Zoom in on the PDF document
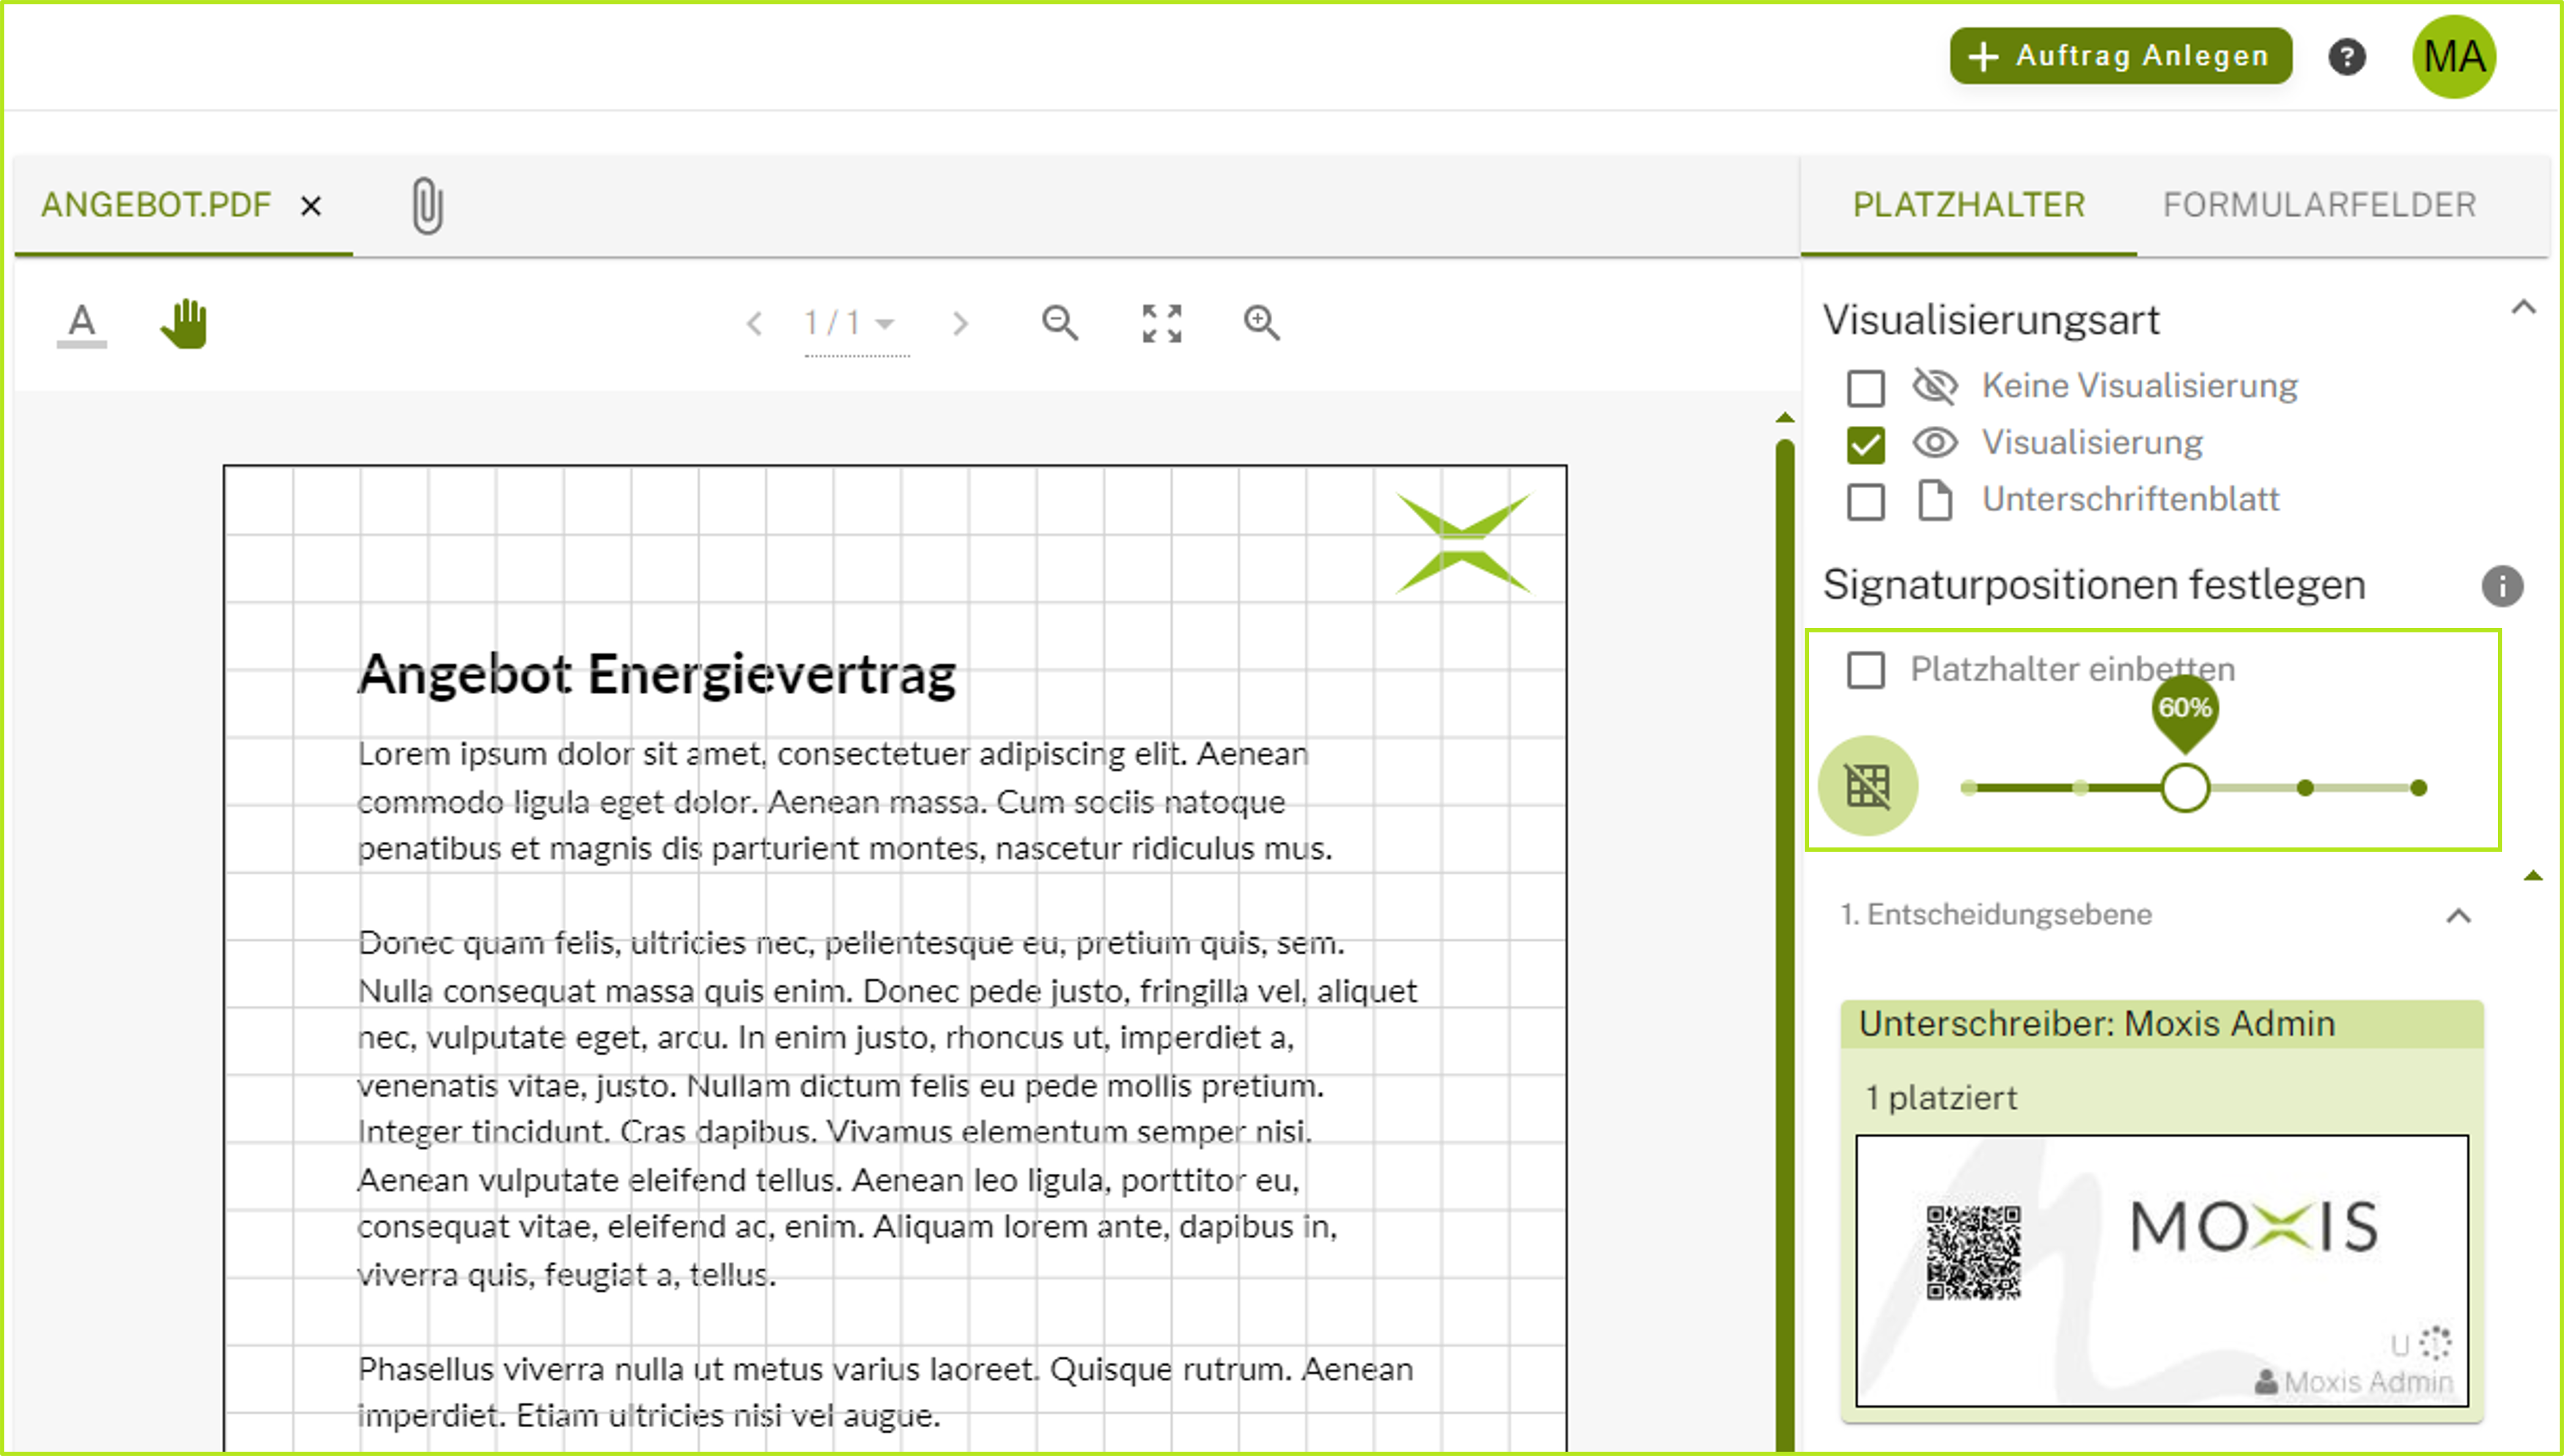 click(1261, 323)
